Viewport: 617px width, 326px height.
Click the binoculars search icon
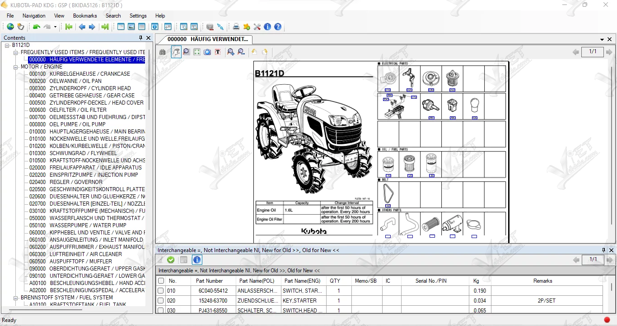[x=163, y=52]
